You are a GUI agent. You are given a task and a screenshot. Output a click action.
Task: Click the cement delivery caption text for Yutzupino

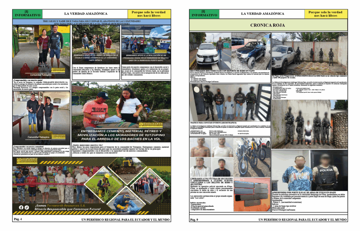tap(121, 135)
